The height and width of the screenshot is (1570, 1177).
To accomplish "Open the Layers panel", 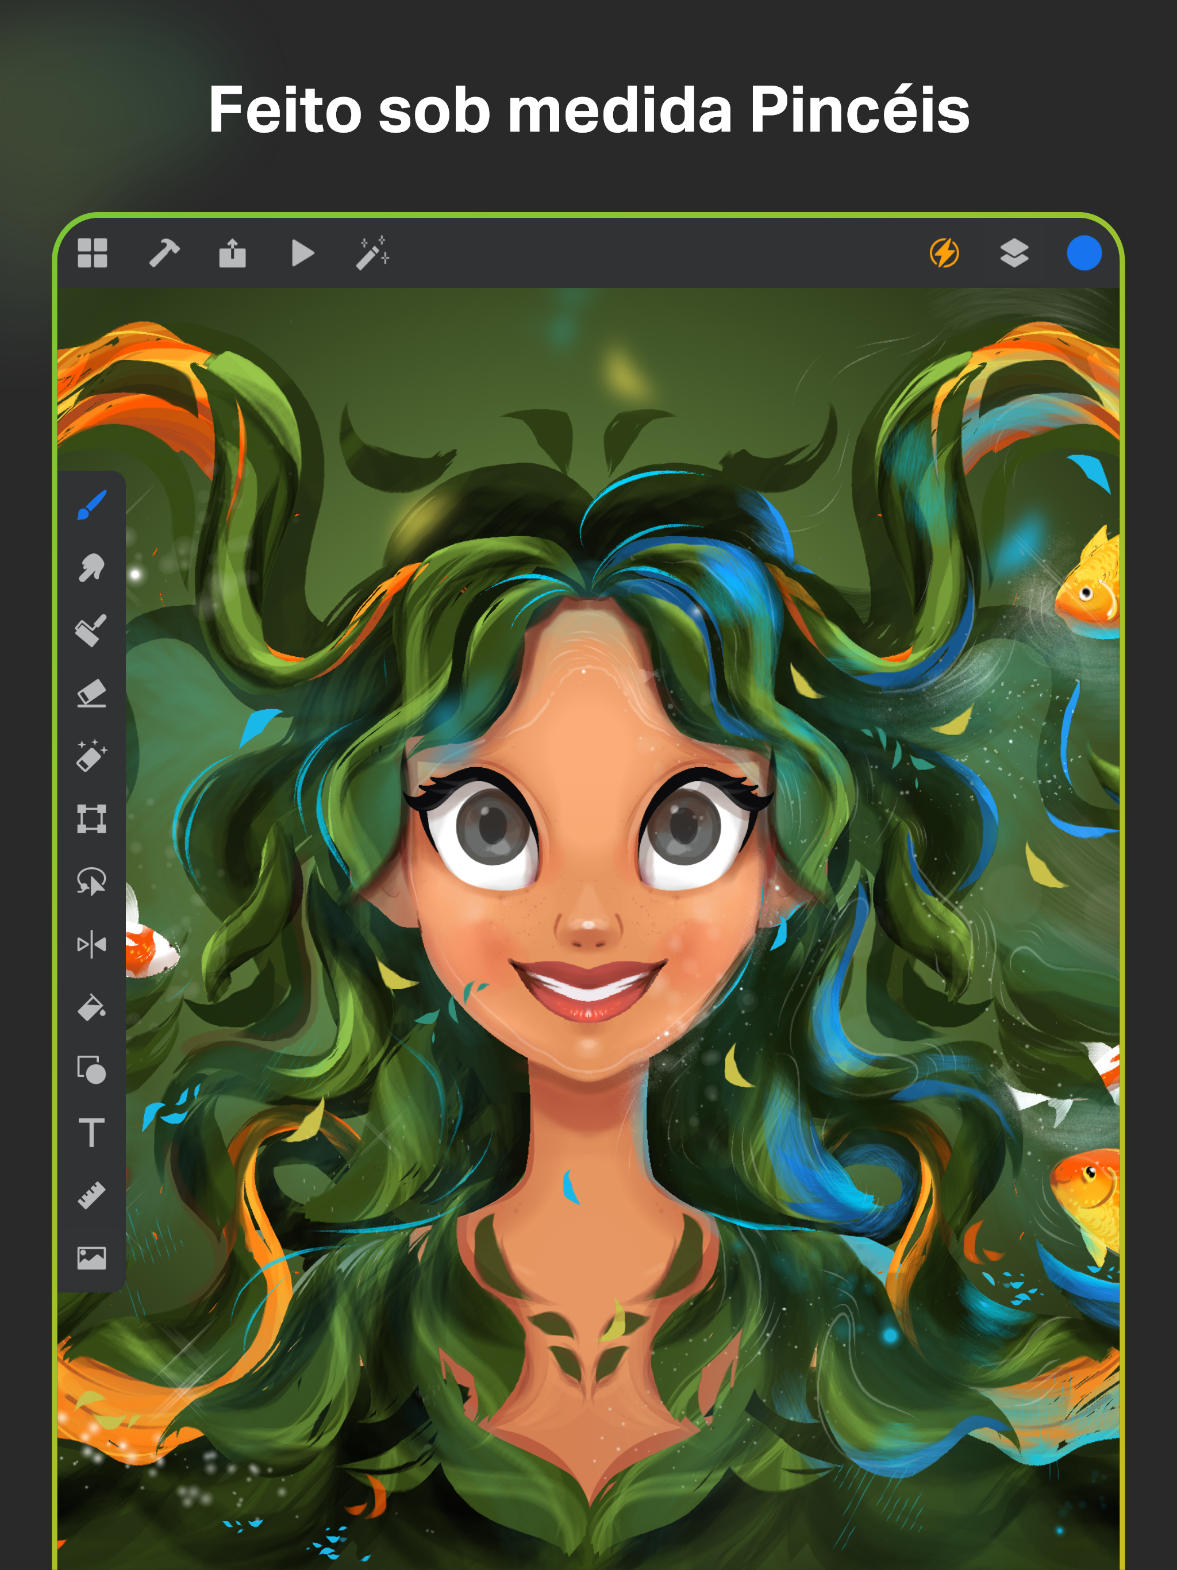I will (x=1014, y=253).
